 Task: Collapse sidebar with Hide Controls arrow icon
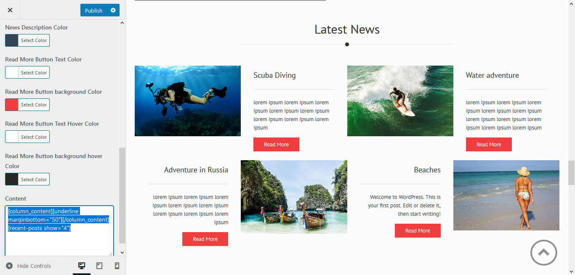pos(9,266)
